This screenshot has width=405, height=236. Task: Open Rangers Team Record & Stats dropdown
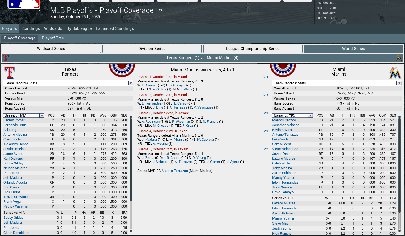131,83
